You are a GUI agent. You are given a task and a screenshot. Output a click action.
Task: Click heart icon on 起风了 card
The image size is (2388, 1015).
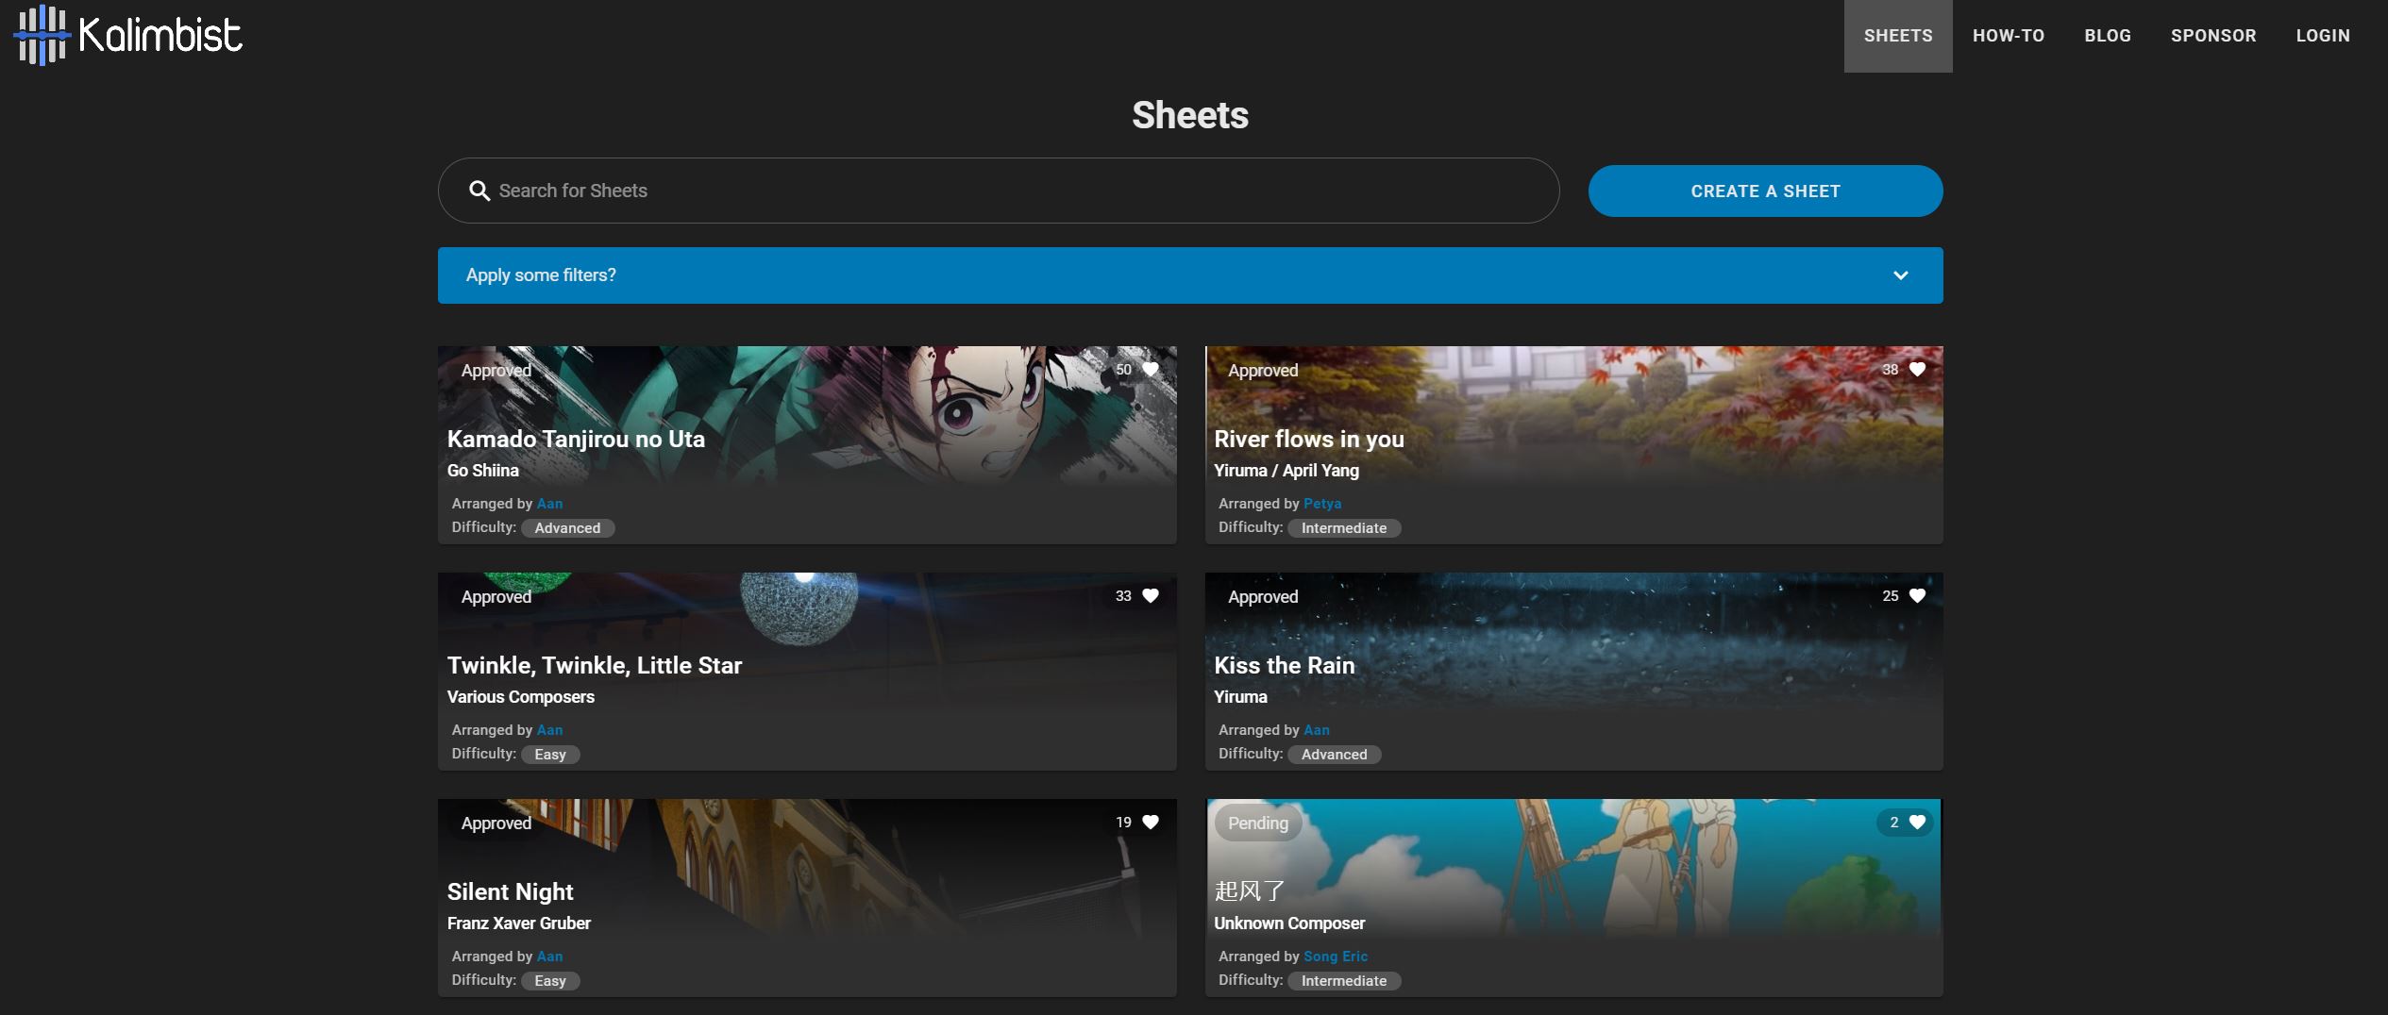pyautogui.click(x=1917, y=823)
